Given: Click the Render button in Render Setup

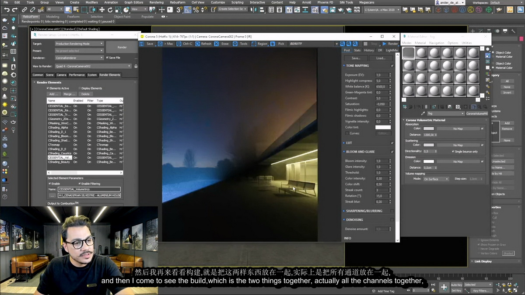Looking at the screenshot, I should [122, 47].
